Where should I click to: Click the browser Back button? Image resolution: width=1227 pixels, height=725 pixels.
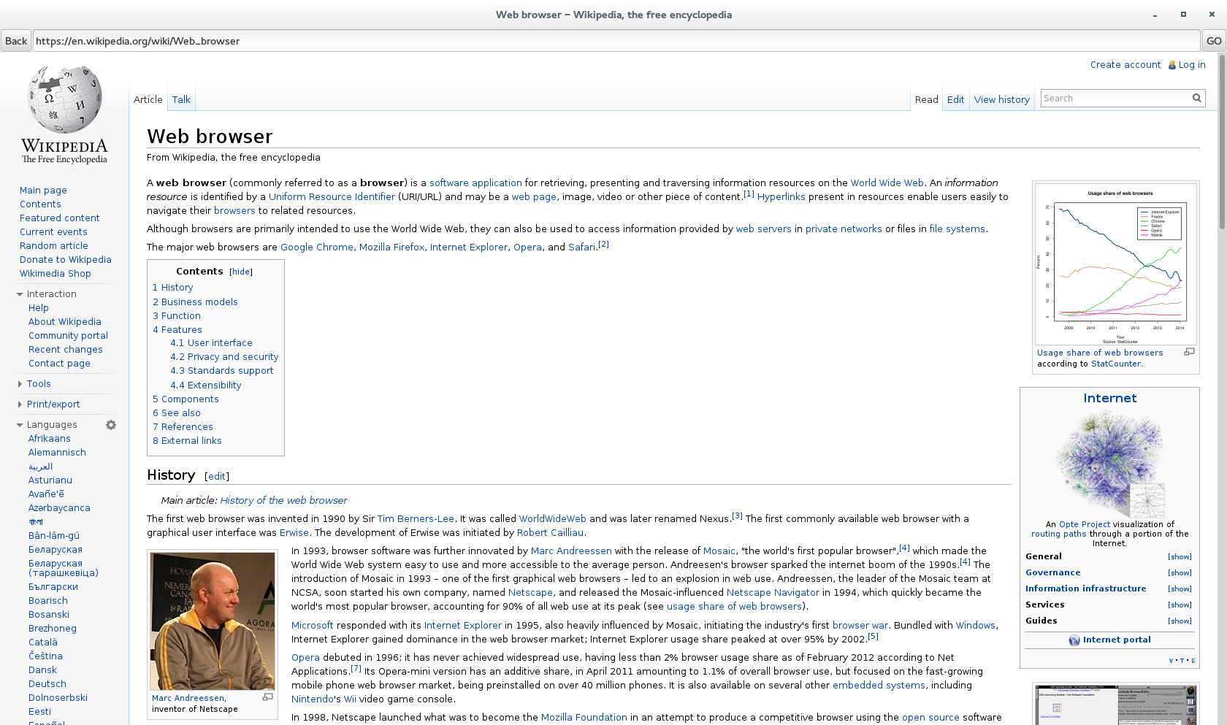point(16,41)
